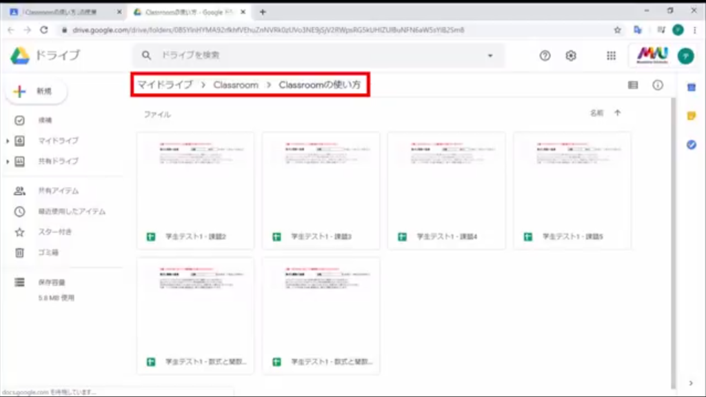The width and height of the screenshot is (706, 397).
Task: Open 共有アイテム shared items
Action: (x=58, y=191)
